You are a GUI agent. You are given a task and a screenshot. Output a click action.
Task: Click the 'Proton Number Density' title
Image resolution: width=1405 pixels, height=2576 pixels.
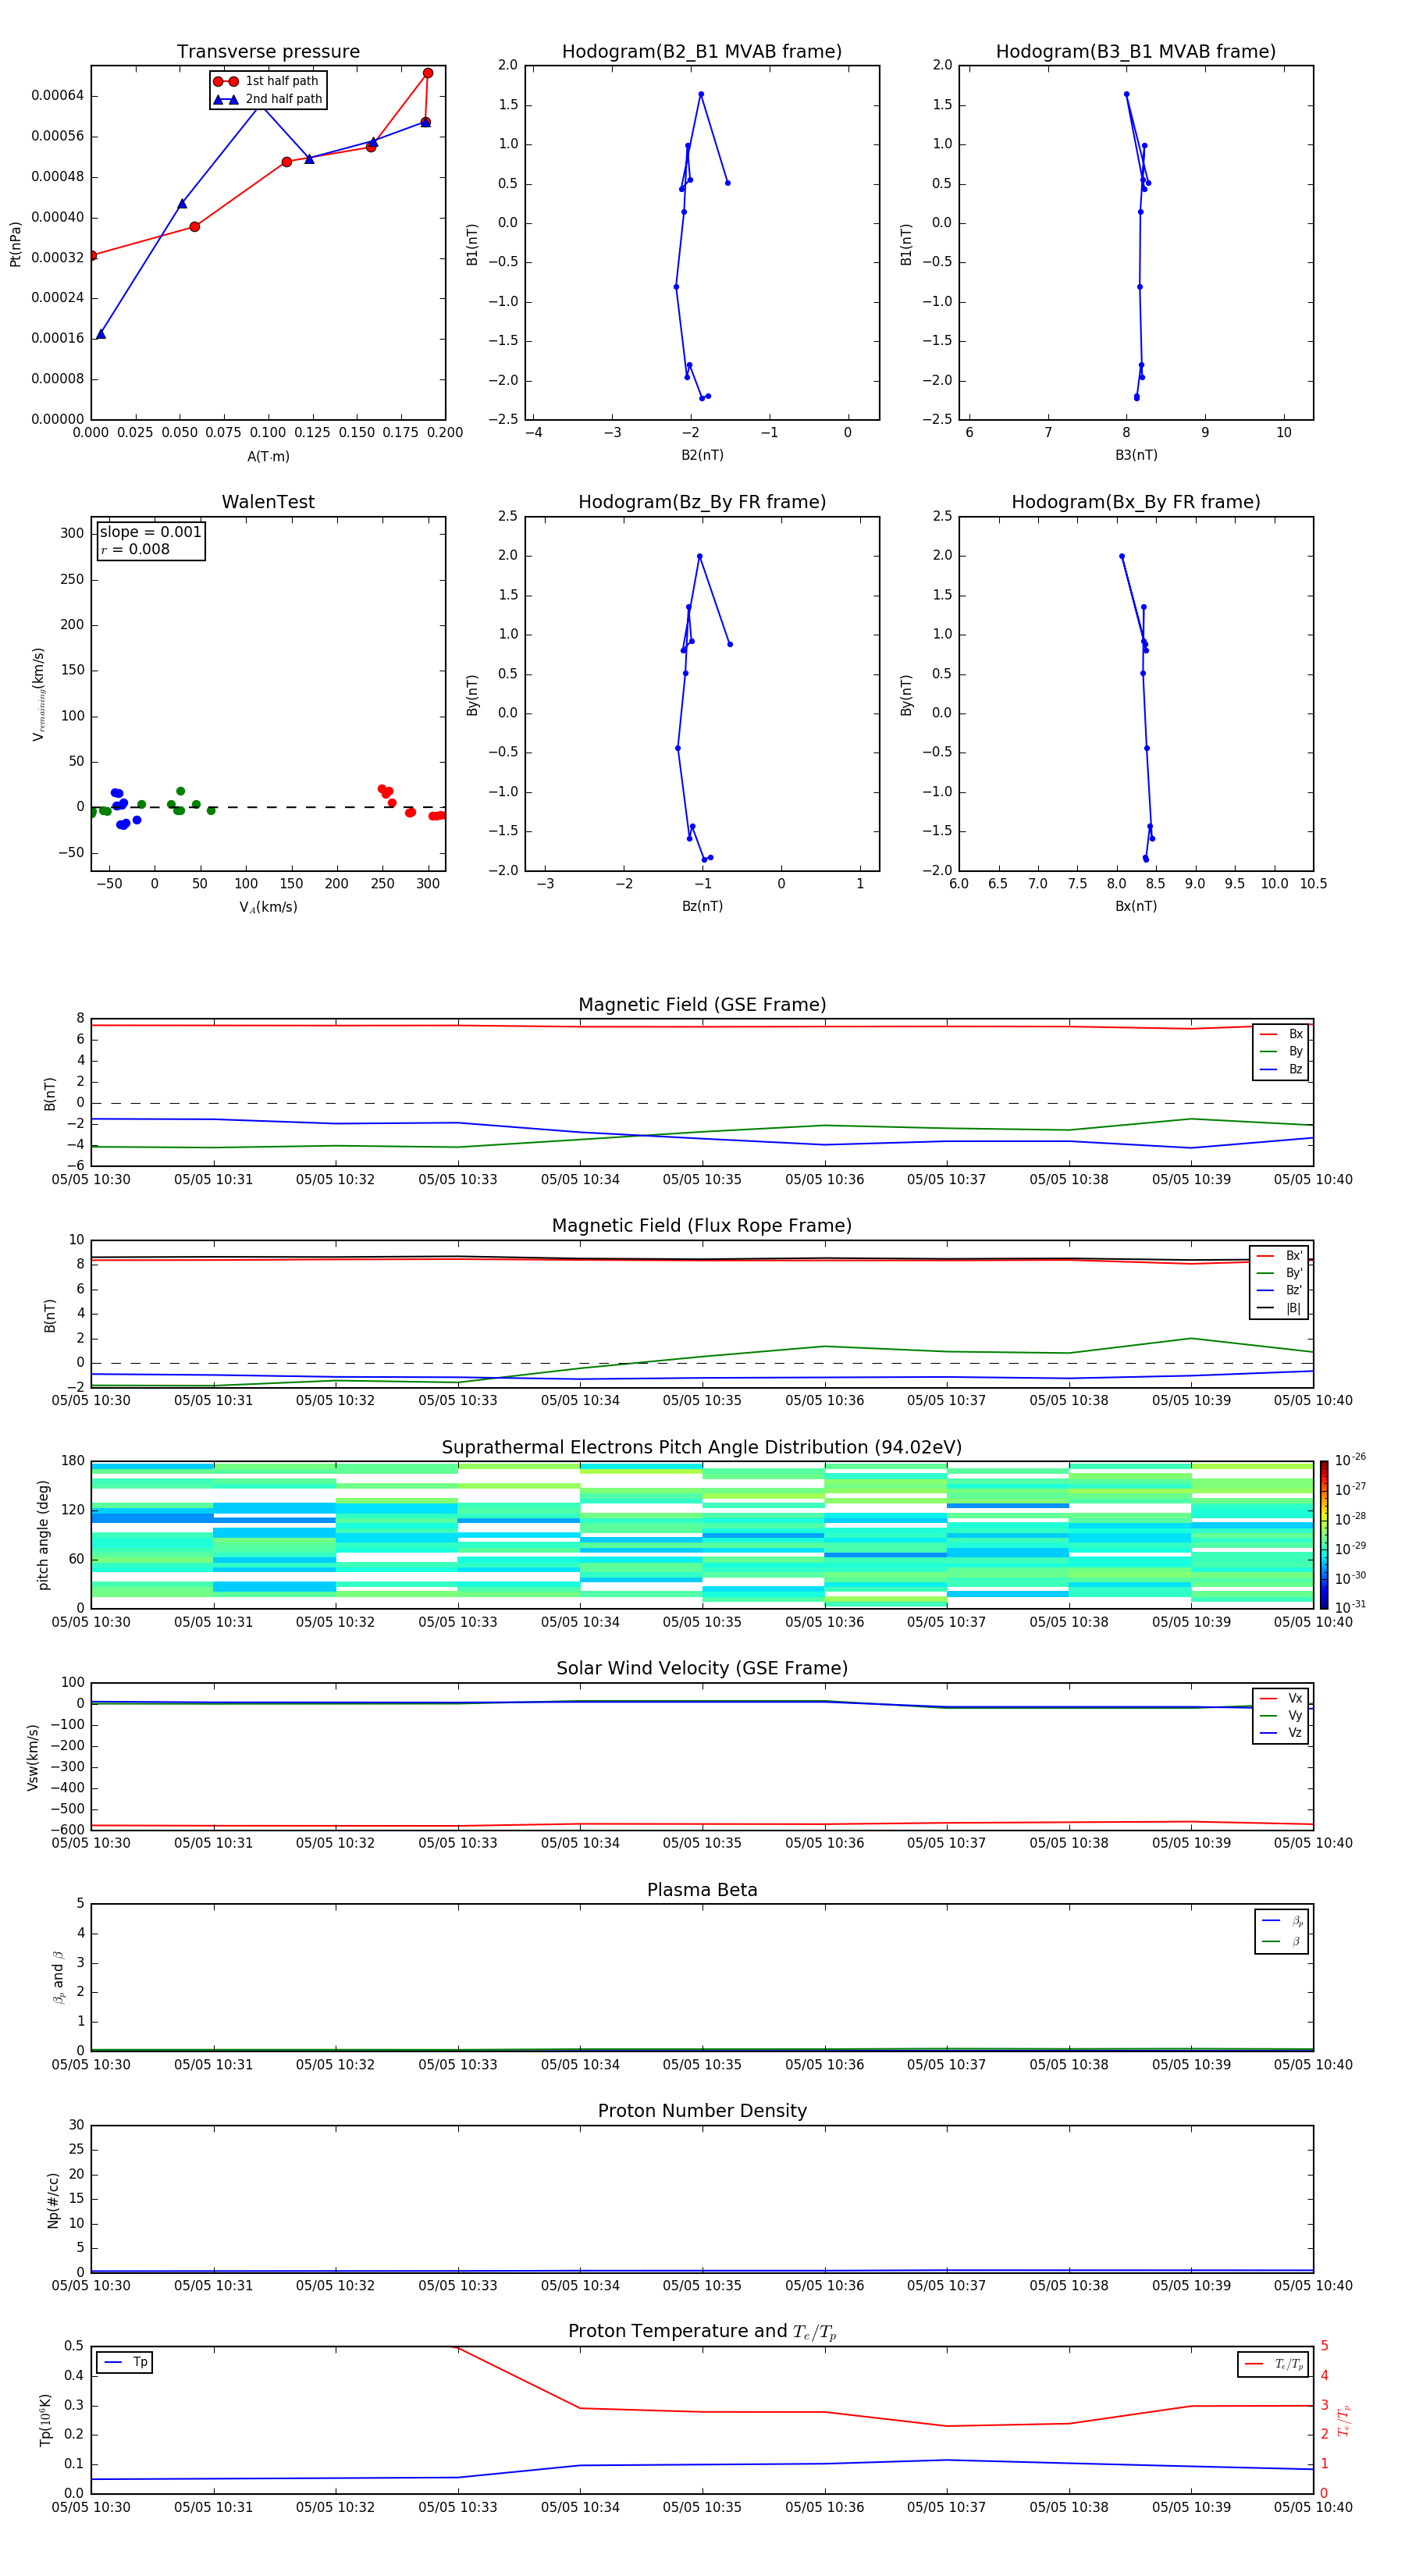702,2111
